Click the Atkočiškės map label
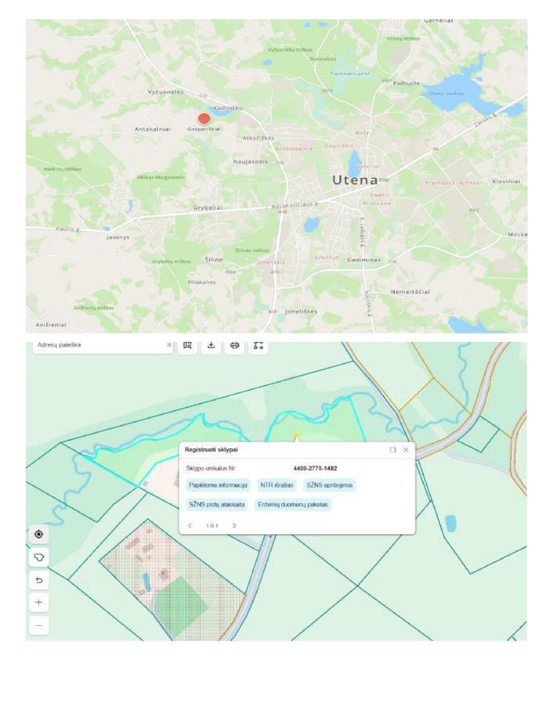 [x=259, y=138]
